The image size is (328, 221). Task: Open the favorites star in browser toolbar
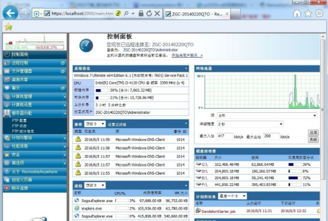pyautogui.click(x=308, y=13)
